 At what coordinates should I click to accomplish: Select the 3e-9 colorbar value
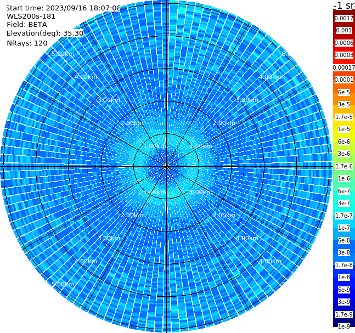click(344, 302)
